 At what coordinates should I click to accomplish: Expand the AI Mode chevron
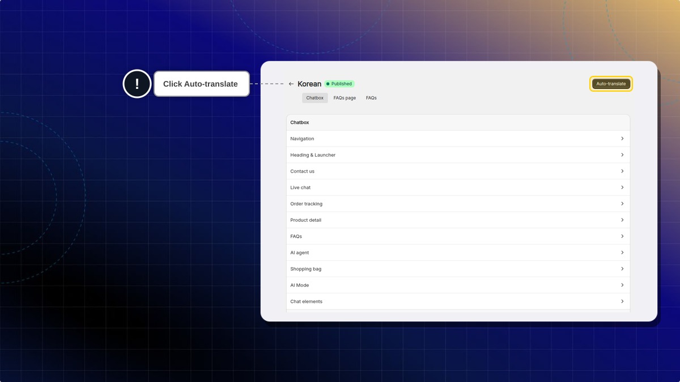pos(622,285)
